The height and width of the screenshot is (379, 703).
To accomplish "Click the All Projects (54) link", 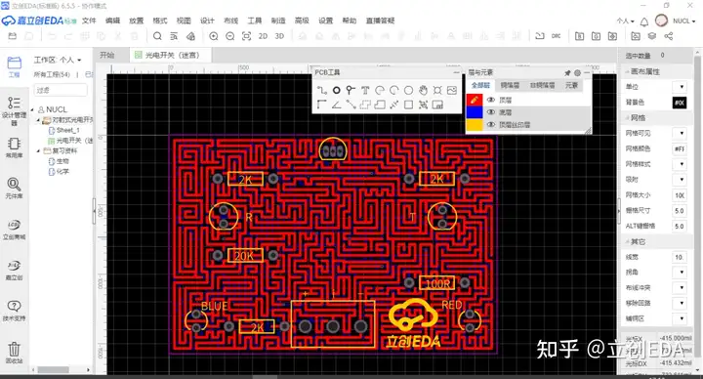I will tap(52, 74).
